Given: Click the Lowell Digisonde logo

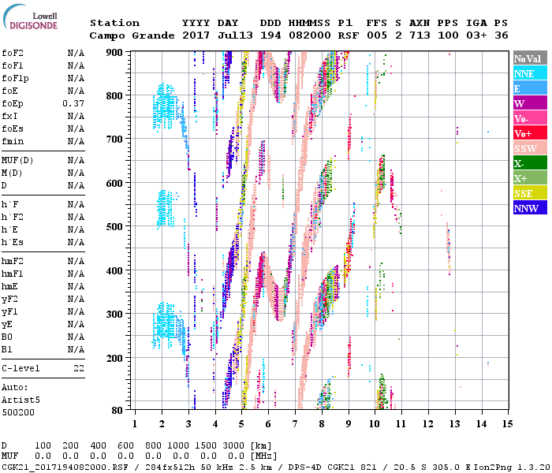Looking at the screenshot, I should click(30, 17).
